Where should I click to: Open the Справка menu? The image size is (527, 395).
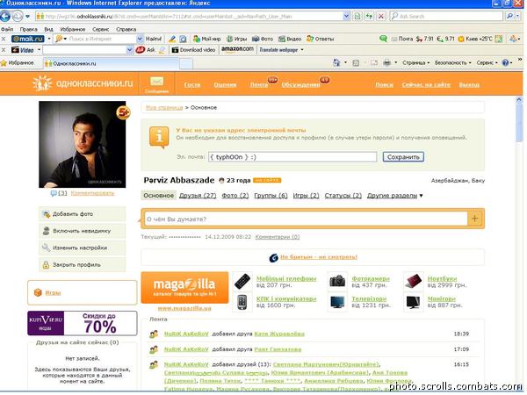(x=126, y=30)
